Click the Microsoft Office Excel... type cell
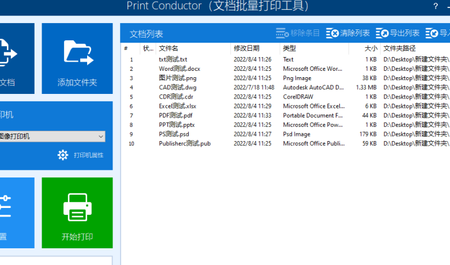 pyautogui.click(x=314, y=106)
